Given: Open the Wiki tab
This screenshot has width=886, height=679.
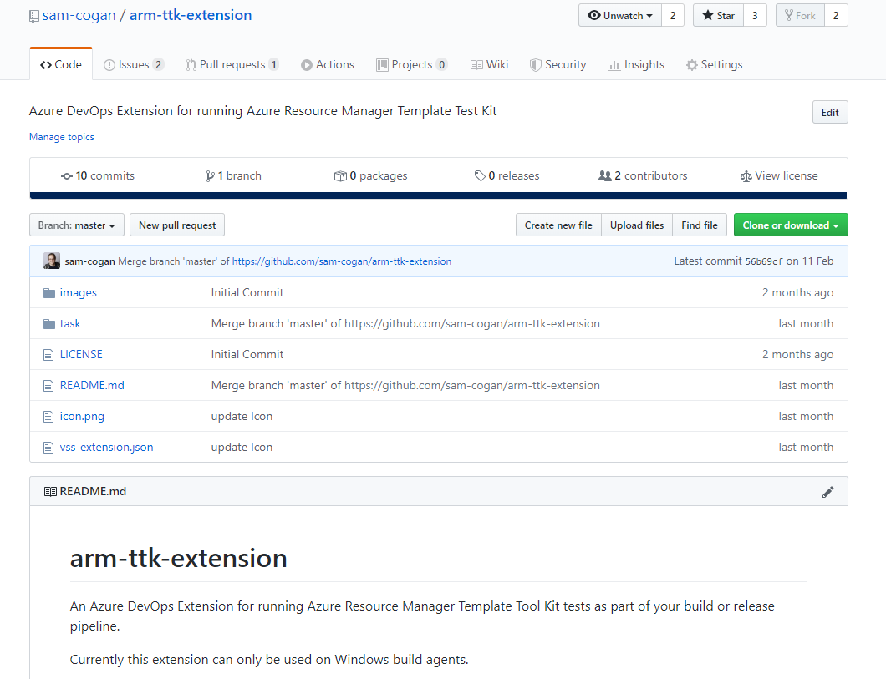Looking at the screenshot, I should 489,65.
